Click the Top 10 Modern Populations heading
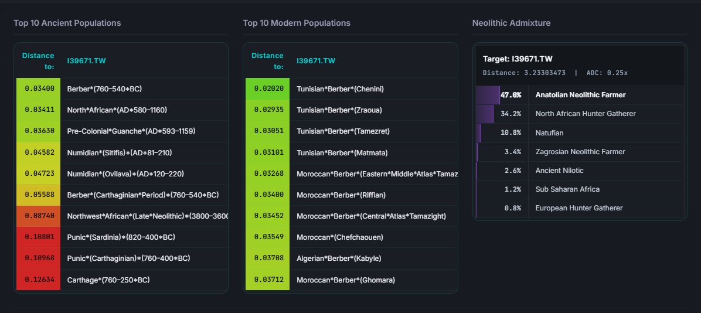Viewport: 701px width, 313px height. [x=297, y=23]
